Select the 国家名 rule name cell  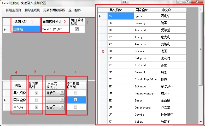pyautogui.click(x=27, y=29)
